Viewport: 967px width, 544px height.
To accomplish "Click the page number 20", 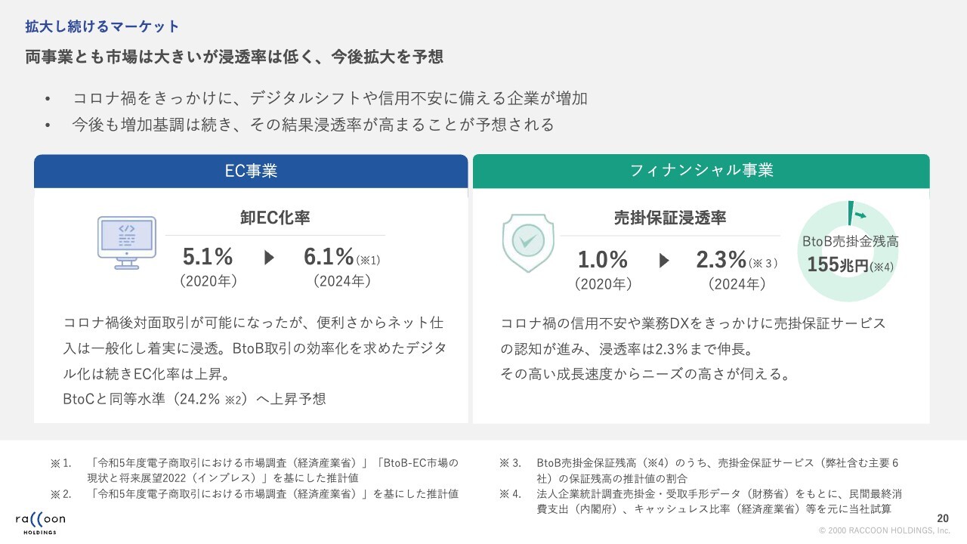I will click(942, 518).
